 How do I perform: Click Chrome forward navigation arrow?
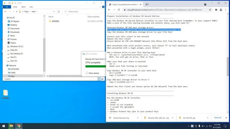(x=114, y=10)
